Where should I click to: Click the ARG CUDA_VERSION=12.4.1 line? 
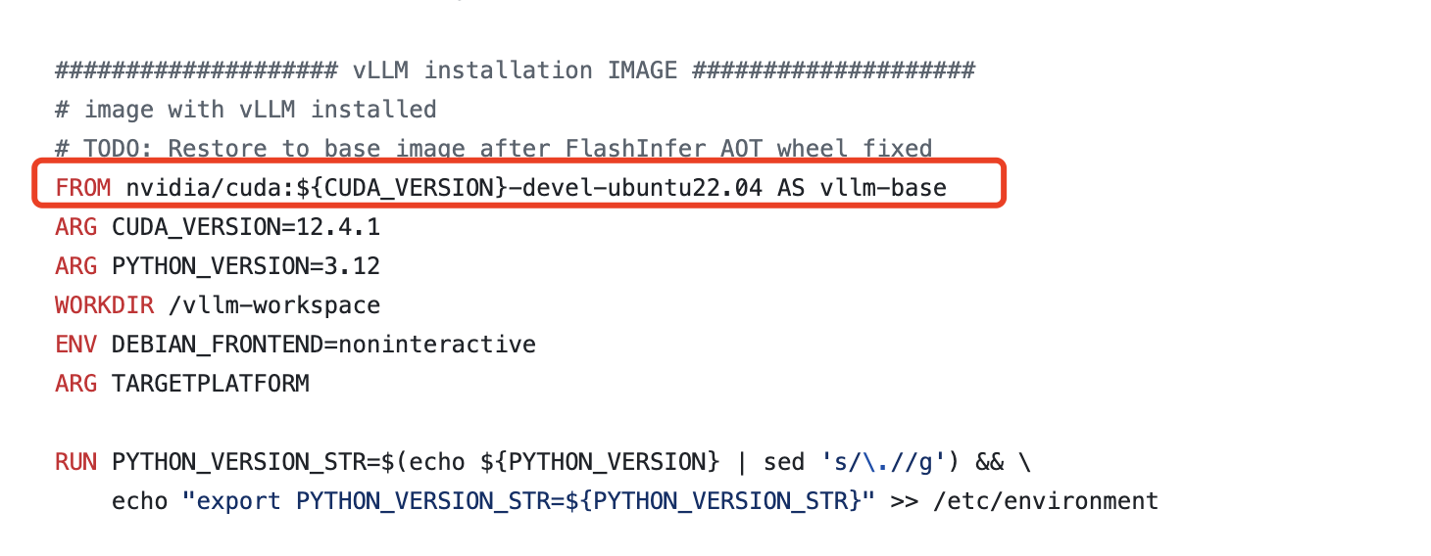pyautogui.click(x=218, y=227)
